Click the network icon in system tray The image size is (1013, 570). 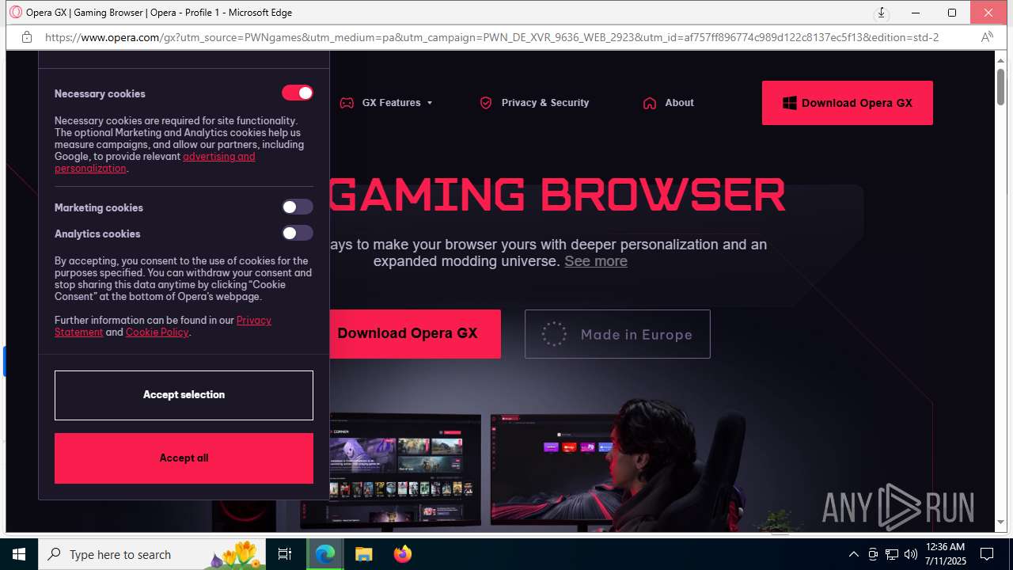coord(892,554)
